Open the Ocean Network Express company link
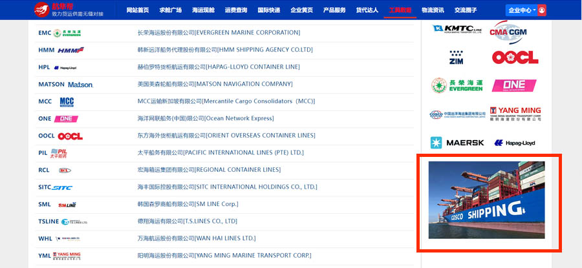 click(206, 119)
